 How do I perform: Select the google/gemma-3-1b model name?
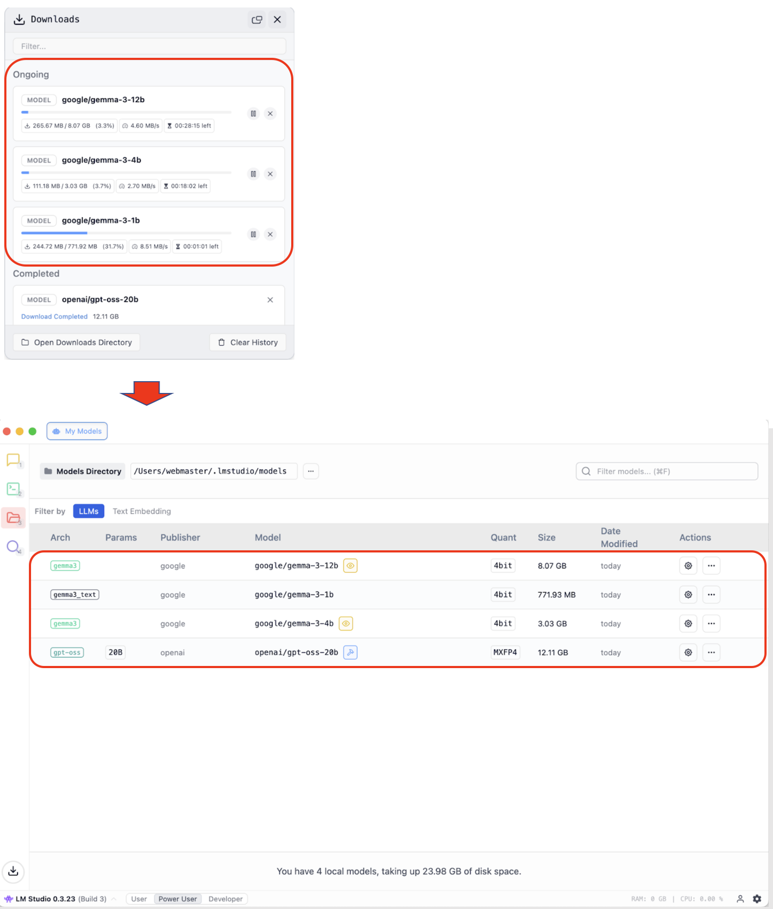(x=294, y=595)
